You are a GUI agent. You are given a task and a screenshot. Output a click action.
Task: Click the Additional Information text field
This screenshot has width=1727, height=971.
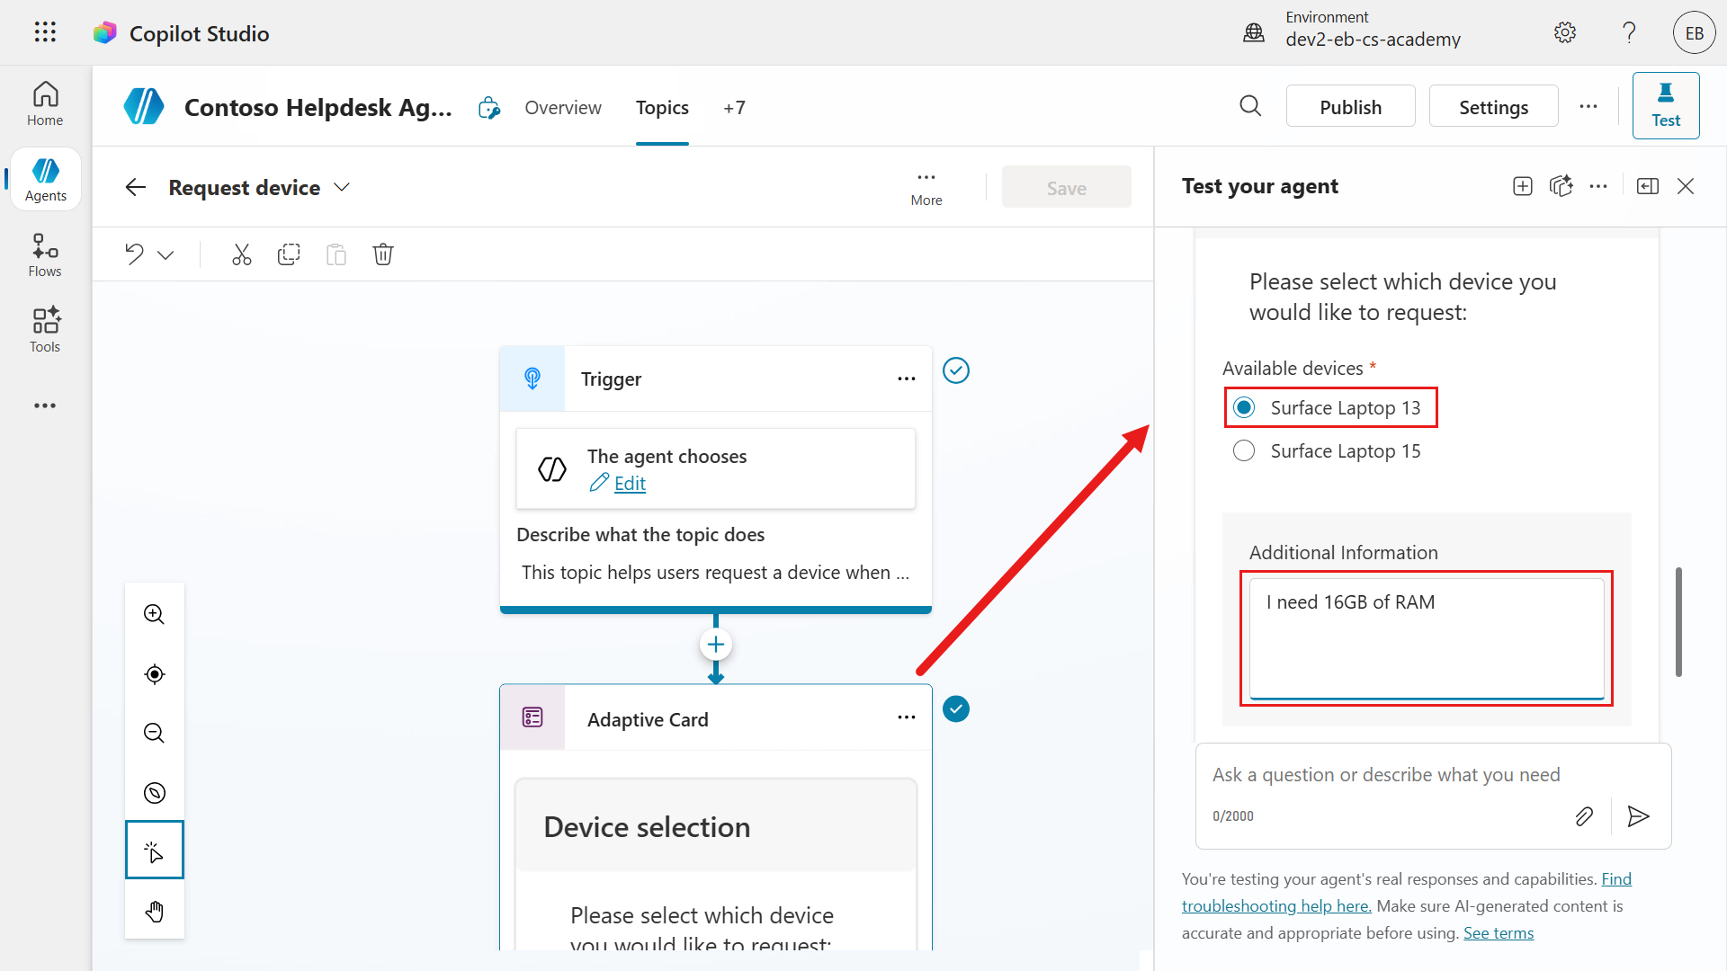pyautogui.click(x=1426, y=637)
